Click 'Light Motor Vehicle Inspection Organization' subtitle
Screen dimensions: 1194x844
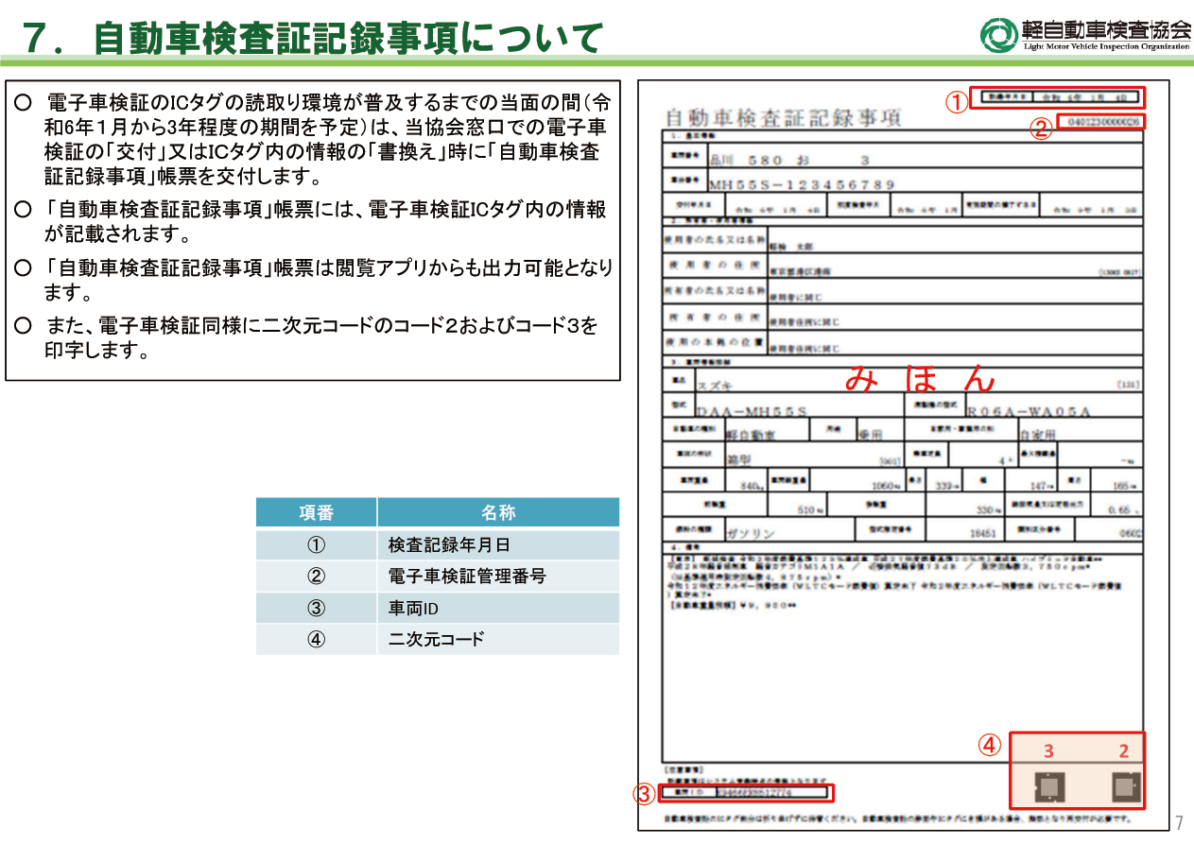[1106, 46]
